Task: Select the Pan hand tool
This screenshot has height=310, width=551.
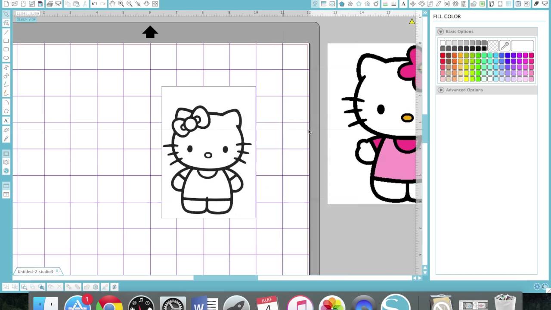Action: (112, 4)
